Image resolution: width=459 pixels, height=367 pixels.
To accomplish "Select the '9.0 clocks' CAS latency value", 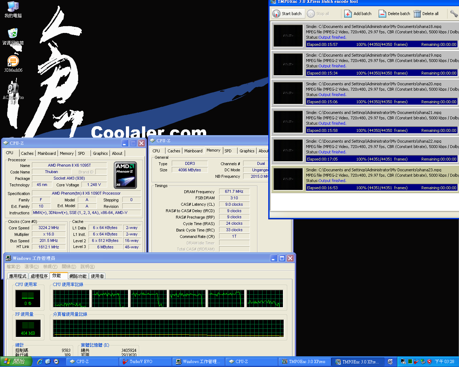I will coord(234,204).
